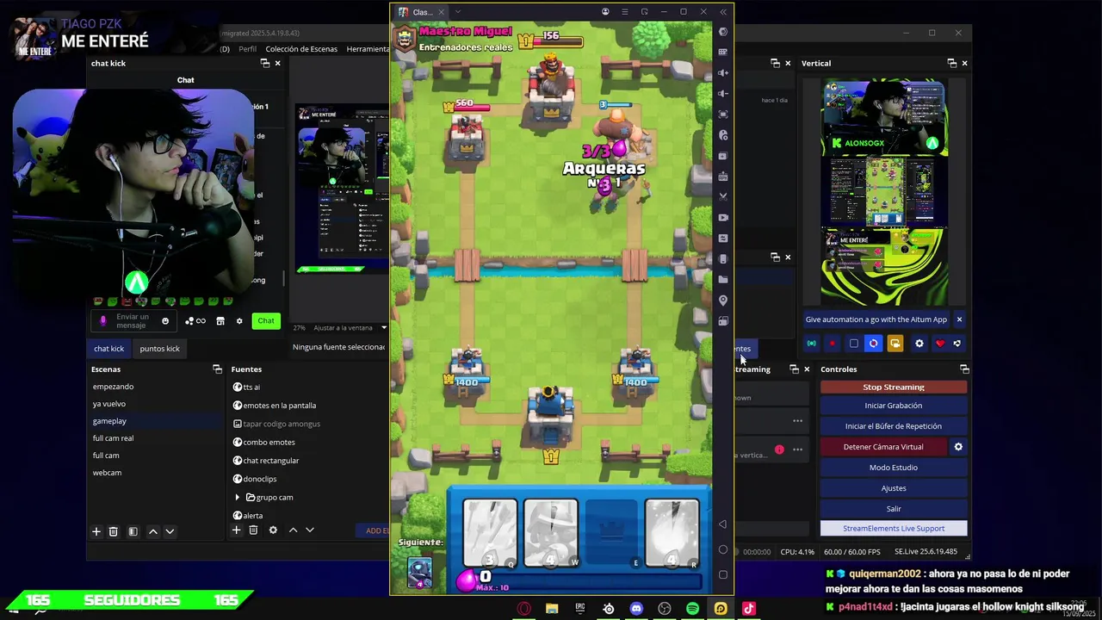Open emulator shared folder icon
The height and width of the screenshot is (620, 1102).
pos(723,280)
